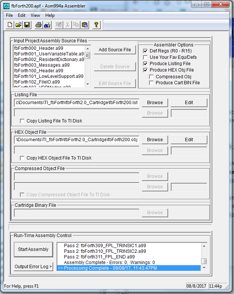Click Browse for the Listing File path

tap(155, 103)
